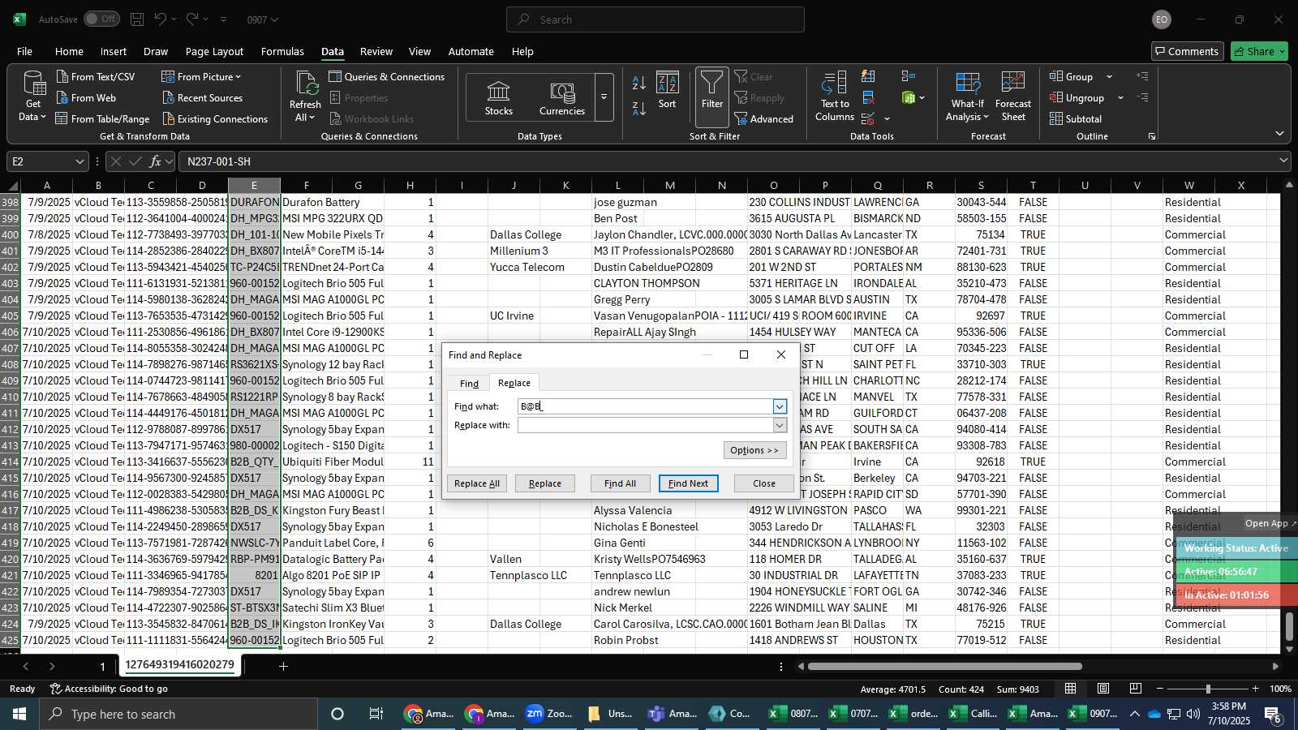Viewport: 1298px width, 730px height.
Task: Select the Currencies data type
Action: tap(562, 97)
